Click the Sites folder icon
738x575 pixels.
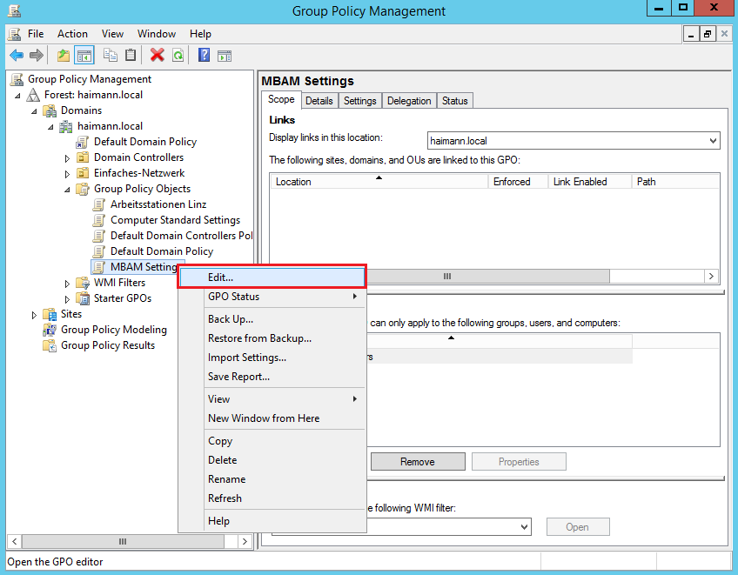50,314
